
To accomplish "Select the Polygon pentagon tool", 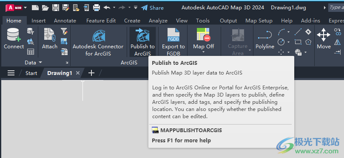I will pos(308,42).
